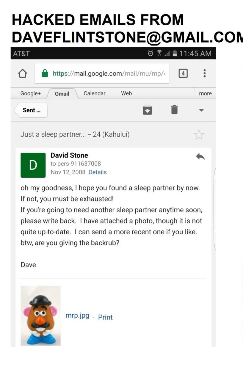Delete the email using the trash icon

(174, 110)
